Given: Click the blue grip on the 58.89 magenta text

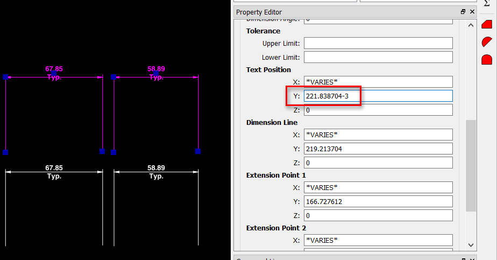Looking at the screenshot, I should click(x=156, y=73).
